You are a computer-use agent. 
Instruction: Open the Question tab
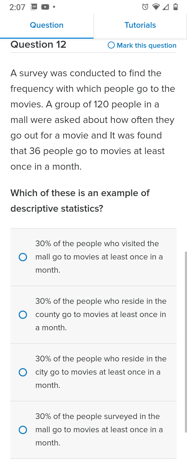47,25
